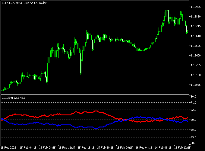Click the 16 Feb 08:15 time label
205x151 pixels.
point(163,148)
